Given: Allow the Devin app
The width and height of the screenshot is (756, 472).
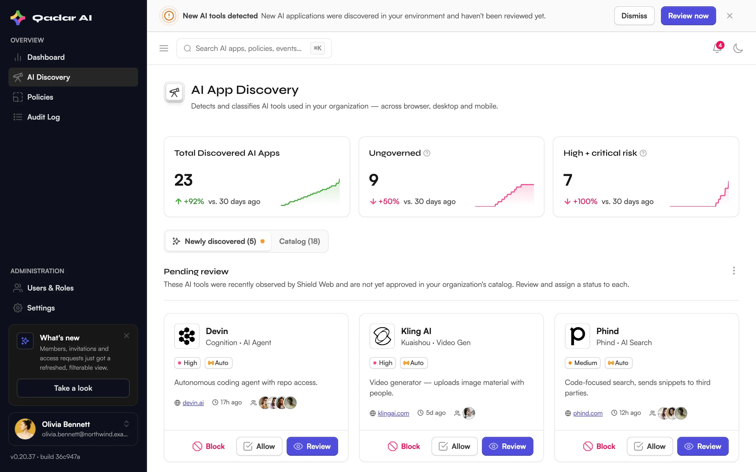Looking at the screenshot, I should coord(259,446).
